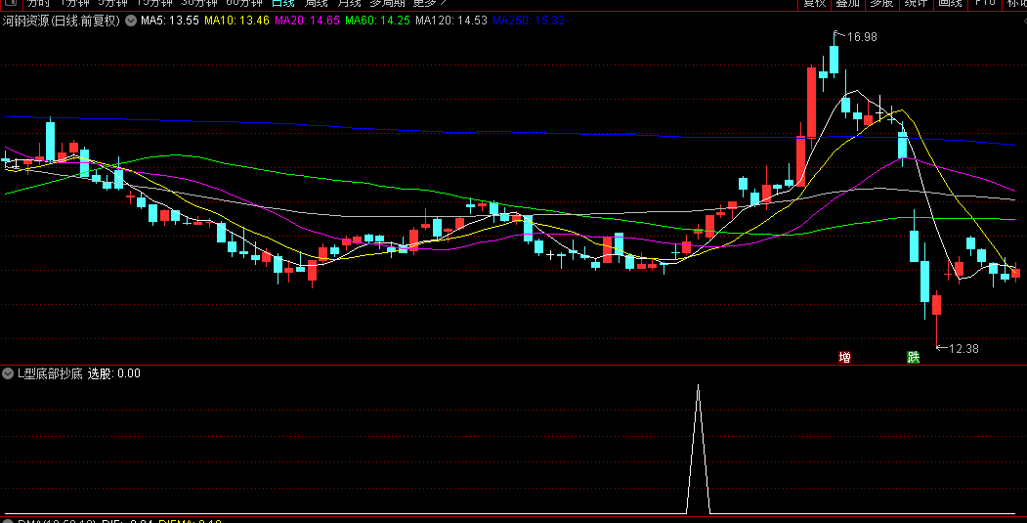
Task: Click the green MA60: 14.25 label
Action: [x=377, y=21]
